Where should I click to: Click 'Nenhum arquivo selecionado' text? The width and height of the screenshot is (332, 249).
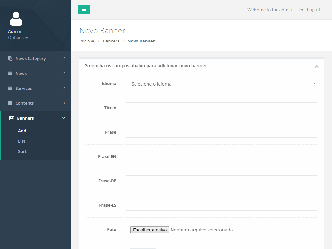[x=202, y=230]
